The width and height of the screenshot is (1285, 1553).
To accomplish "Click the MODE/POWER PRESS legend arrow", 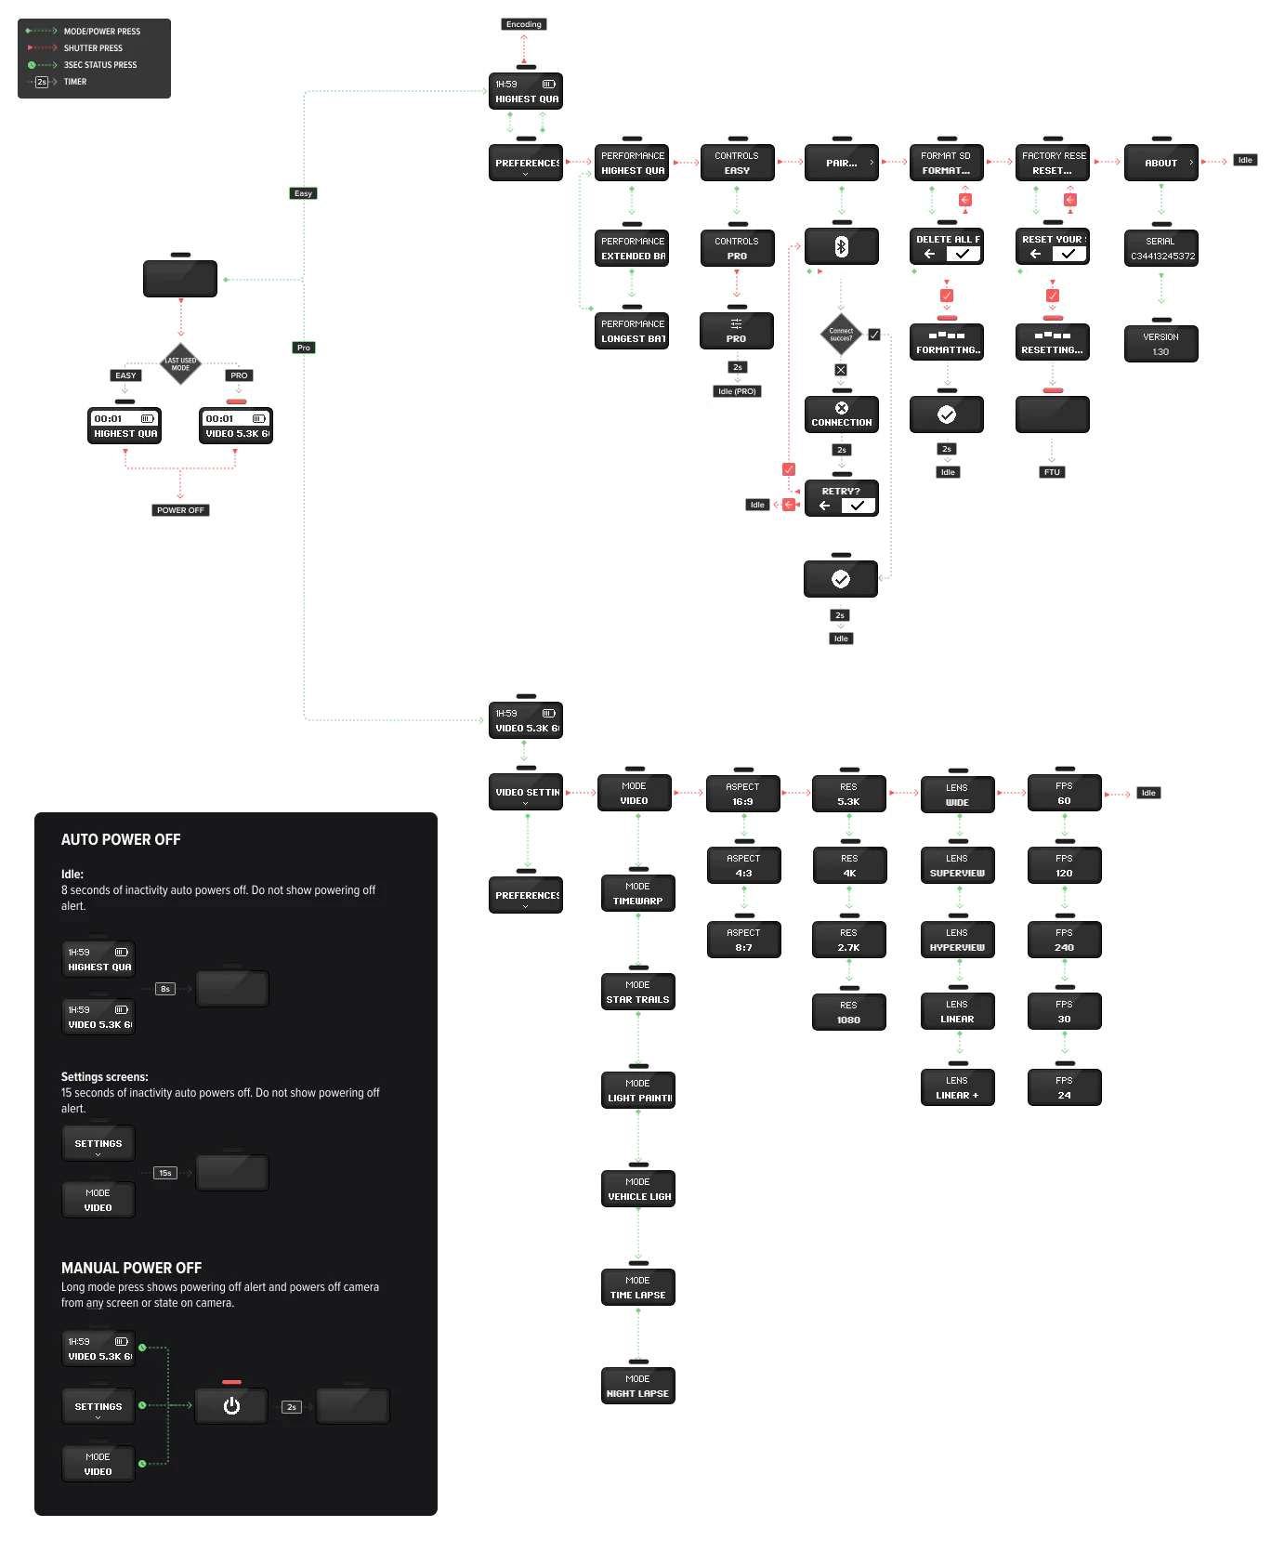I will coord(42,31).
